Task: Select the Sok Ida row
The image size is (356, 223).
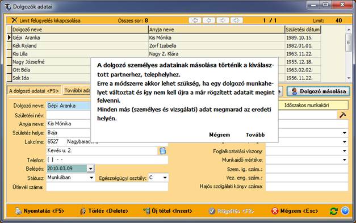Action: click(49, 78)
